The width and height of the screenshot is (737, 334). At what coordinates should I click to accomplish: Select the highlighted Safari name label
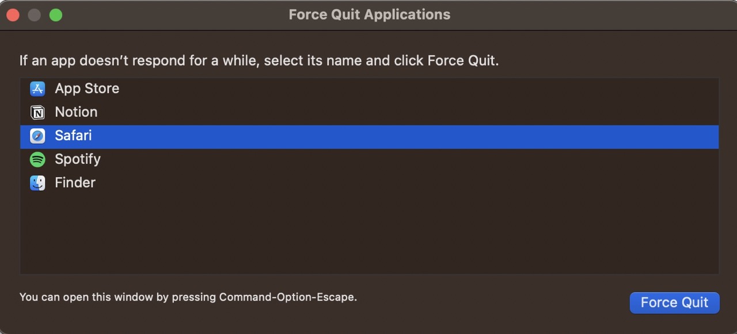click(73, 136)
